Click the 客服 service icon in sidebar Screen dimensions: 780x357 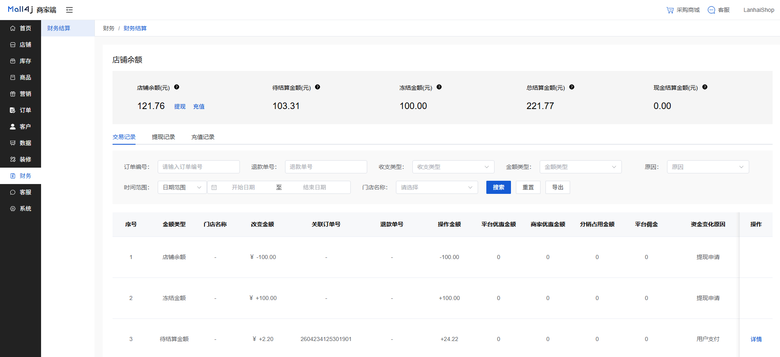tap(13, 192)
